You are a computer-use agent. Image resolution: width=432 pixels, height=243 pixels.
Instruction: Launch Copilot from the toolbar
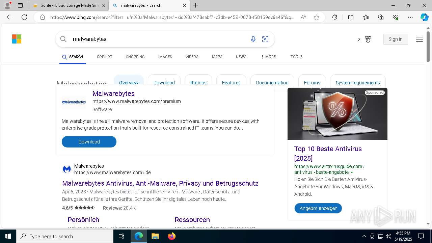(424, 17)
